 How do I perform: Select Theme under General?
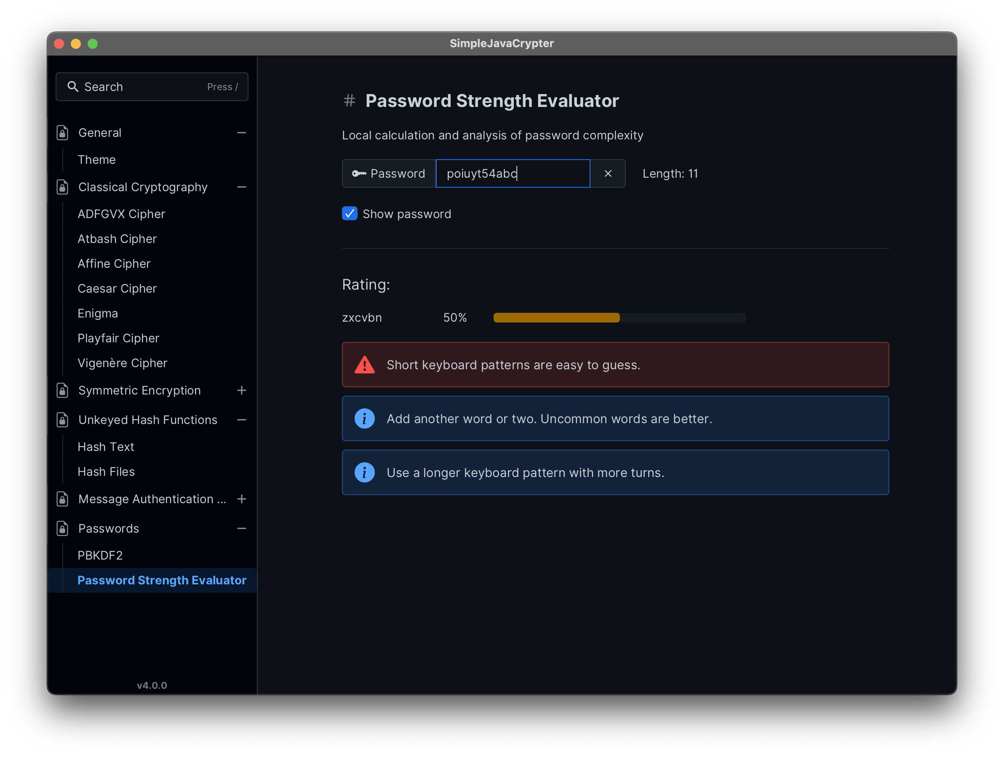[97, 160]
